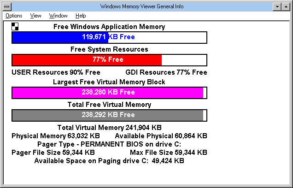Viewport: 293px width, 188px height.
Task: Open the Options menu
Action: [14, 16]
